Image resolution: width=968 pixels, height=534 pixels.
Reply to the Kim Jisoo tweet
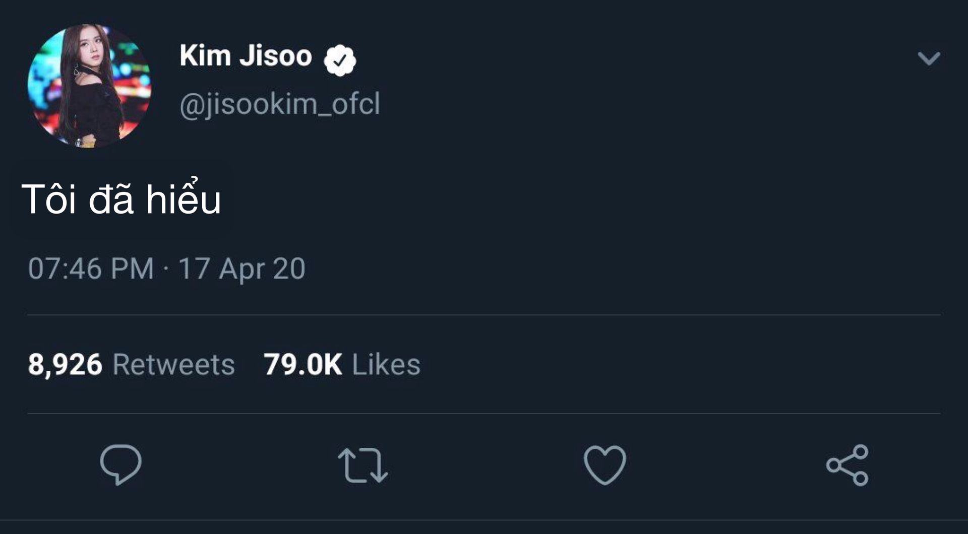(120, 464)
